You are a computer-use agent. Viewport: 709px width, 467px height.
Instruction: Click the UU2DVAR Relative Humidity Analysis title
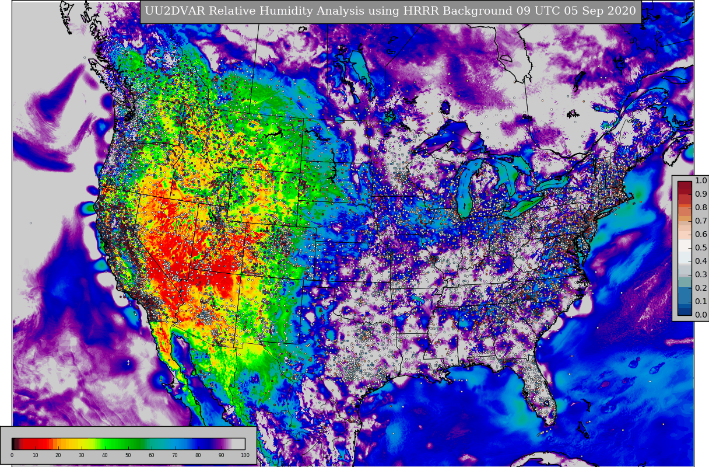click(391, 11)
